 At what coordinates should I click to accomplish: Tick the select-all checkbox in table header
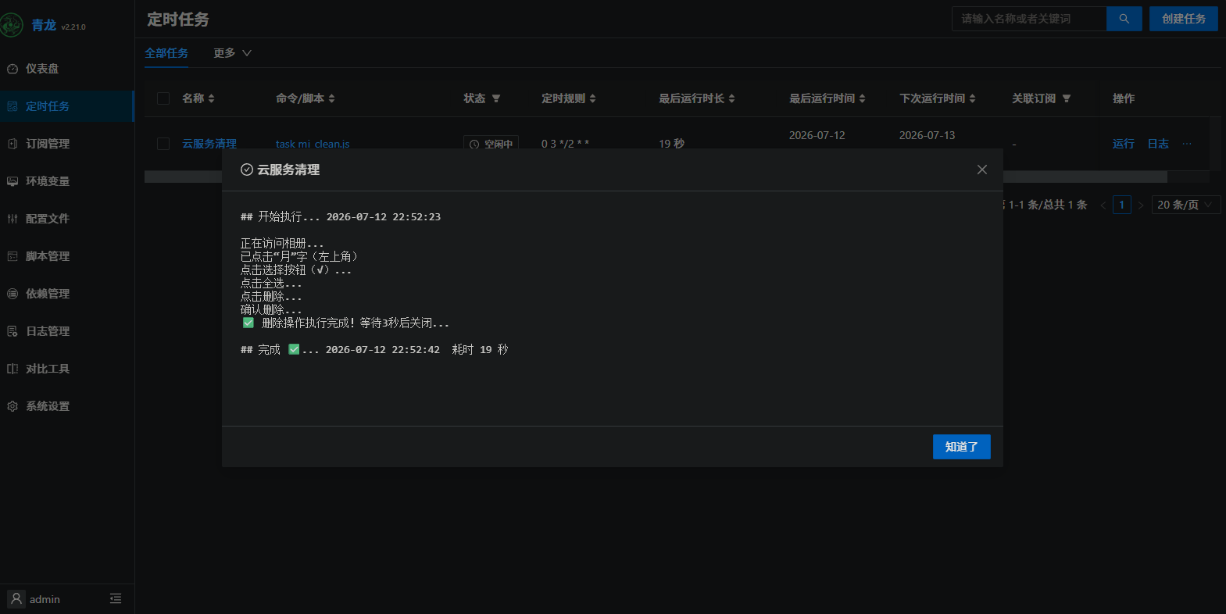click(x=163, y=98)
